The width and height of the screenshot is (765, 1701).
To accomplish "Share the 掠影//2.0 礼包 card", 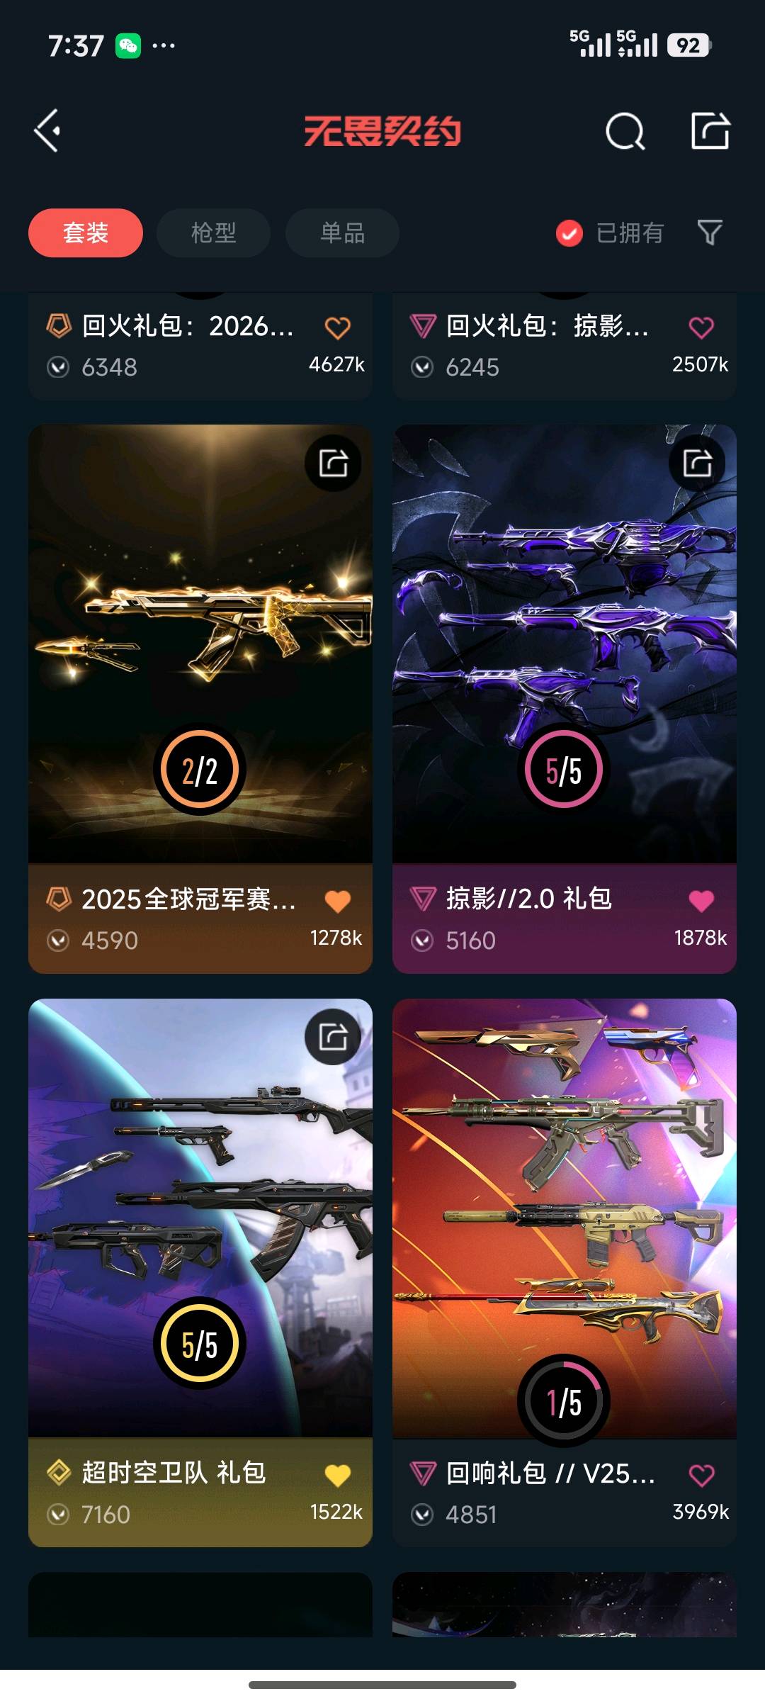I will pos(697,464).
